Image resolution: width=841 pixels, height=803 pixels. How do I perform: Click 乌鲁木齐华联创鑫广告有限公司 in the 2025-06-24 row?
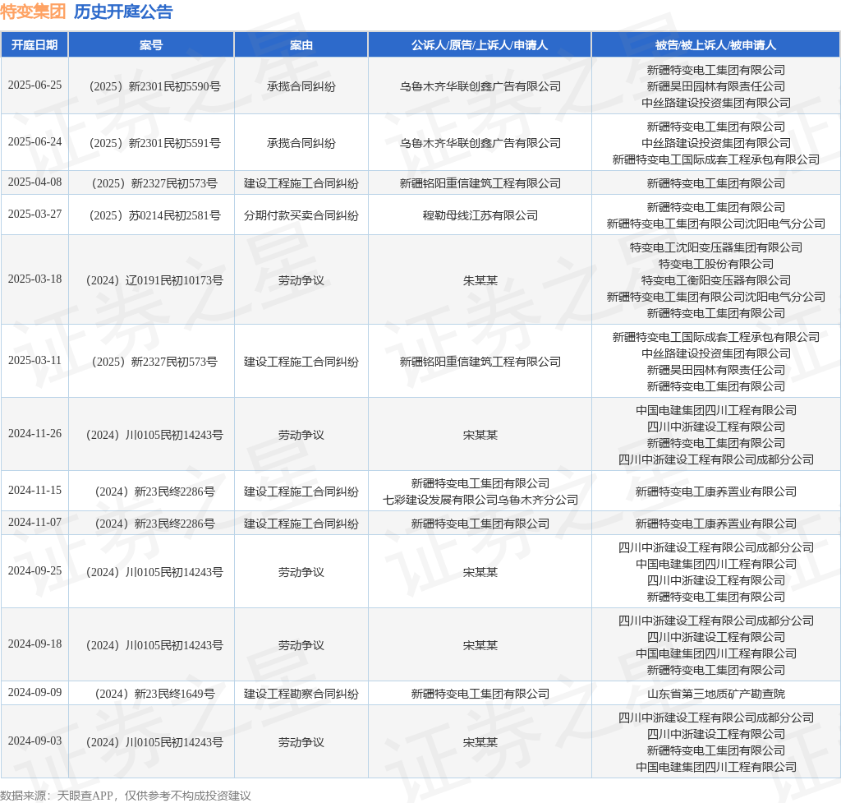click(480, 143)
